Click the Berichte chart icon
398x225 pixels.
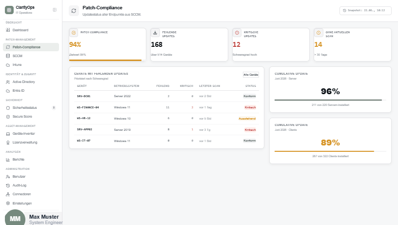tap(8, 160)
